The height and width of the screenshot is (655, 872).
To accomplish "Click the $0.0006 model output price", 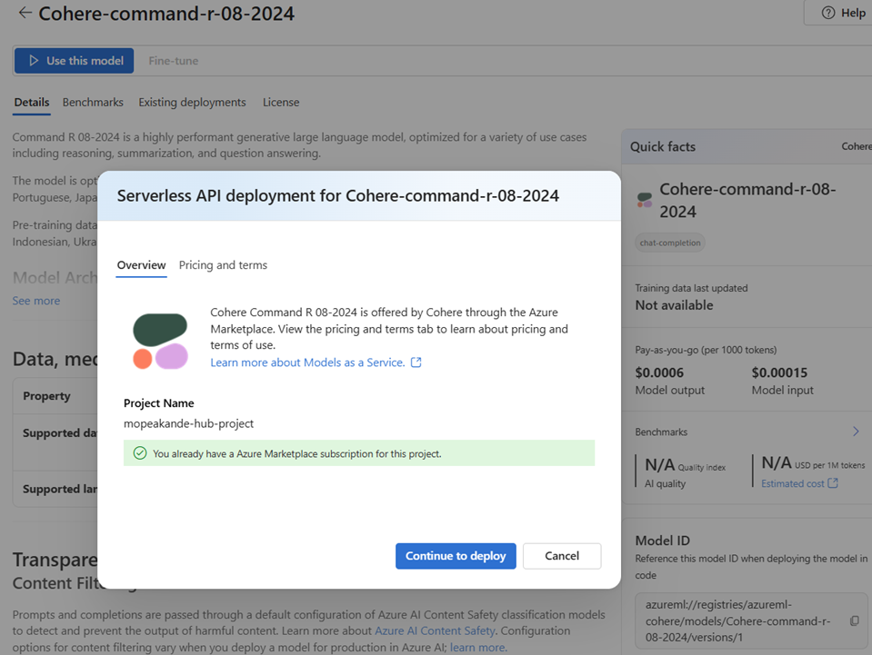I will pyautogui.click(x=659, y=372).
